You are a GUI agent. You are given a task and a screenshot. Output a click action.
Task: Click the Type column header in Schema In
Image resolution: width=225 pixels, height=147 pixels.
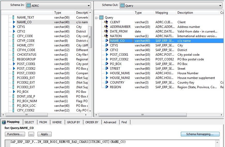pos(64,13)
